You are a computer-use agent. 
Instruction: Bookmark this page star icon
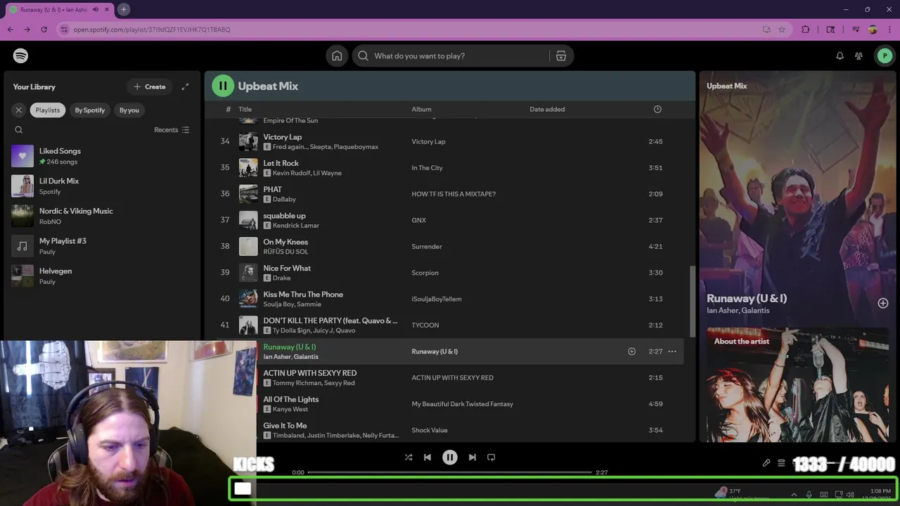[782, 30]
